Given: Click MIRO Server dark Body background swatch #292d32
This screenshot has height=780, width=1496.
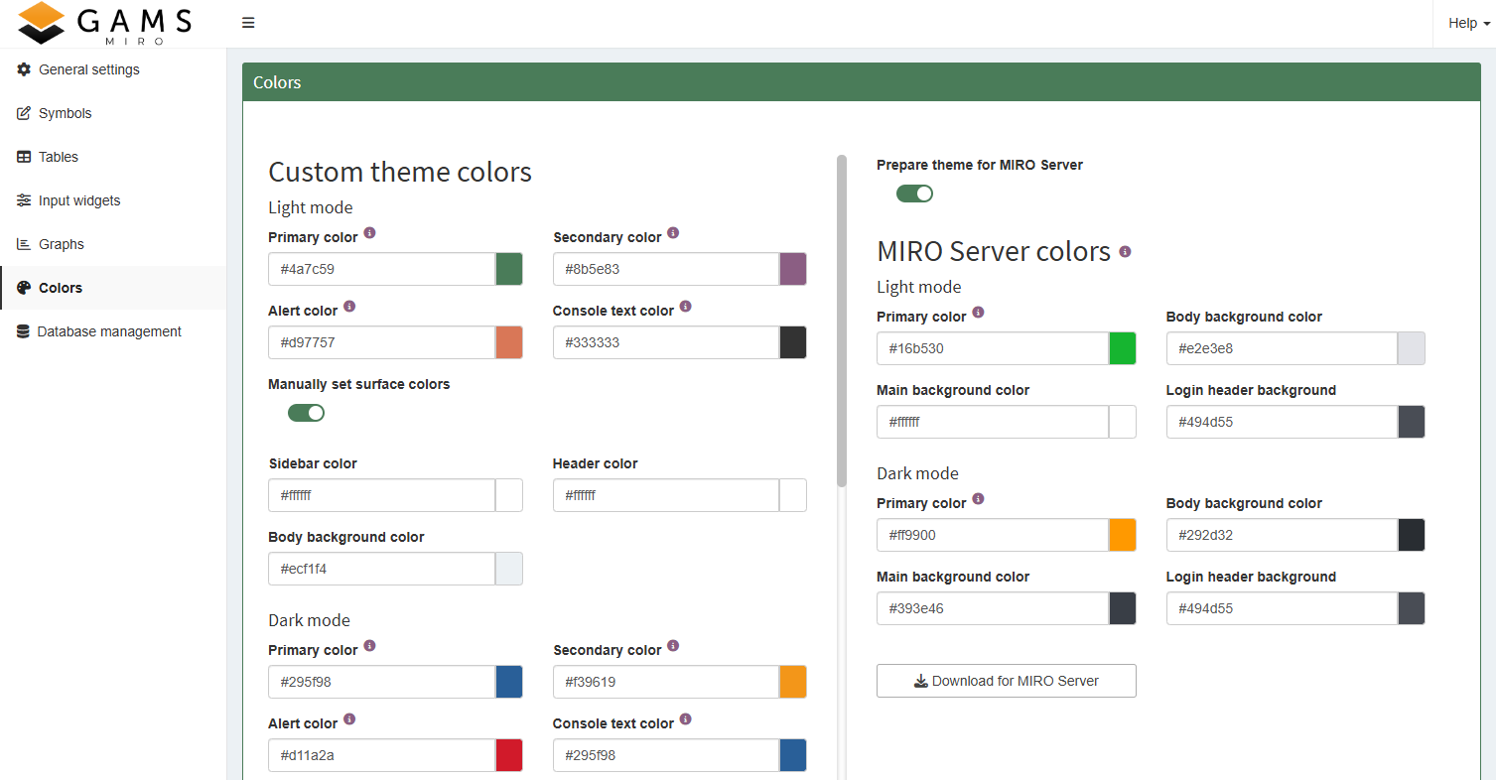Looking at the screenshot, I should pyautogui.click(x=1412, y=535).
